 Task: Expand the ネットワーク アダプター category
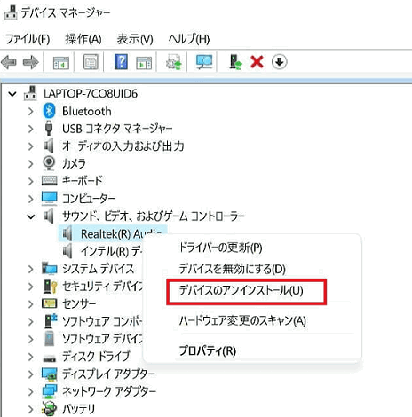click(30, 391)
